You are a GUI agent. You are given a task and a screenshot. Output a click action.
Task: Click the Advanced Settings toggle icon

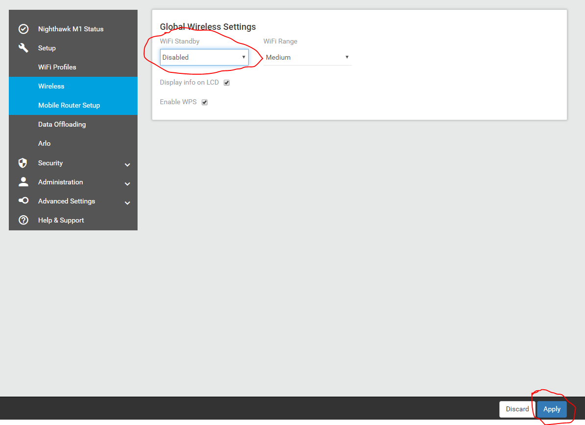click(x=23, y=201)
